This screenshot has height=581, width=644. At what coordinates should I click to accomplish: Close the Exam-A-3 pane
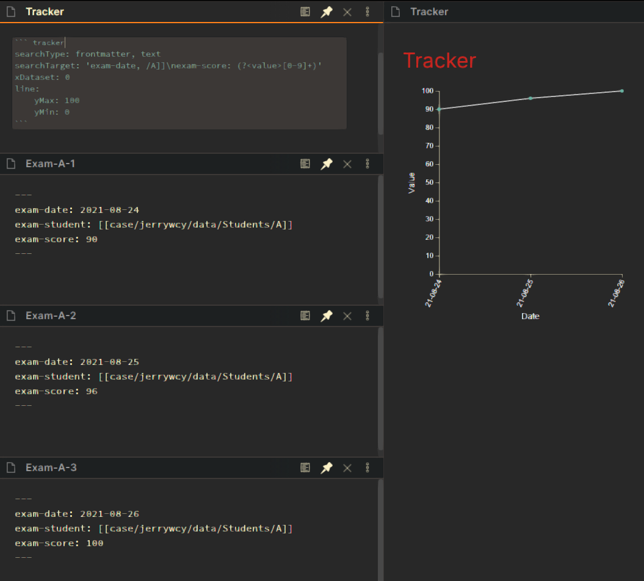pyautogui.click(x=347, y=468)
